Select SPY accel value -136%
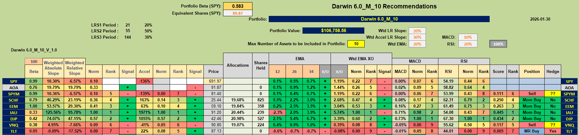579x135 pixels. click(144, 81)
